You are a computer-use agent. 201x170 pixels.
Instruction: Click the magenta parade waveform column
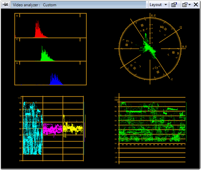pyautogui.click(x=53, y=130)
